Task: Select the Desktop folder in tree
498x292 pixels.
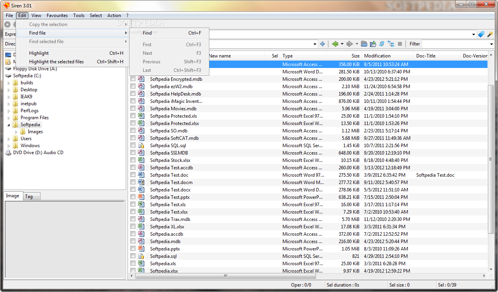Action: [x=29, y=90]
